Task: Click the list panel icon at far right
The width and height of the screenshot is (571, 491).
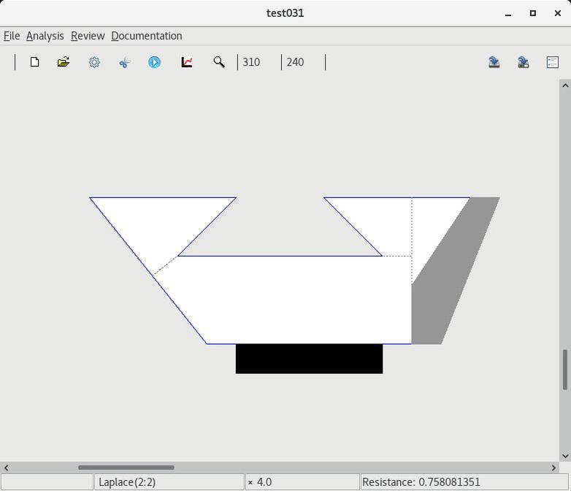Action: 553,62
